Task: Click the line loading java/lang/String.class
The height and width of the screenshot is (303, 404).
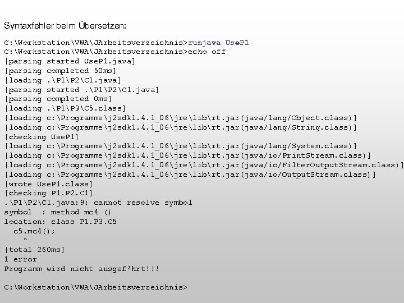Action: (180, 127)
